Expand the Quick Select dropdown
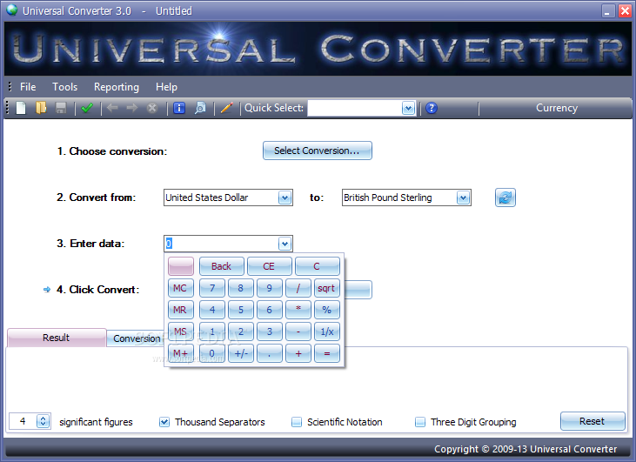636x462 pixels. coord(408,108)
